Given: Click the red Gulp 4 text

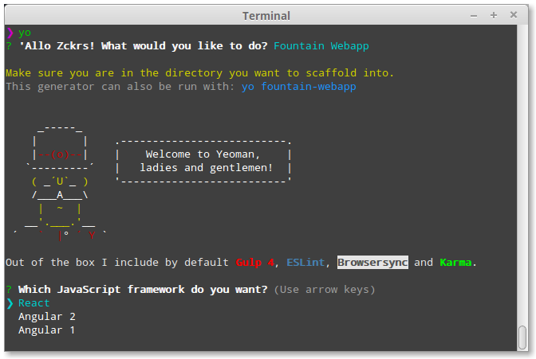Looking at the screenshot, I should (253, 262).
